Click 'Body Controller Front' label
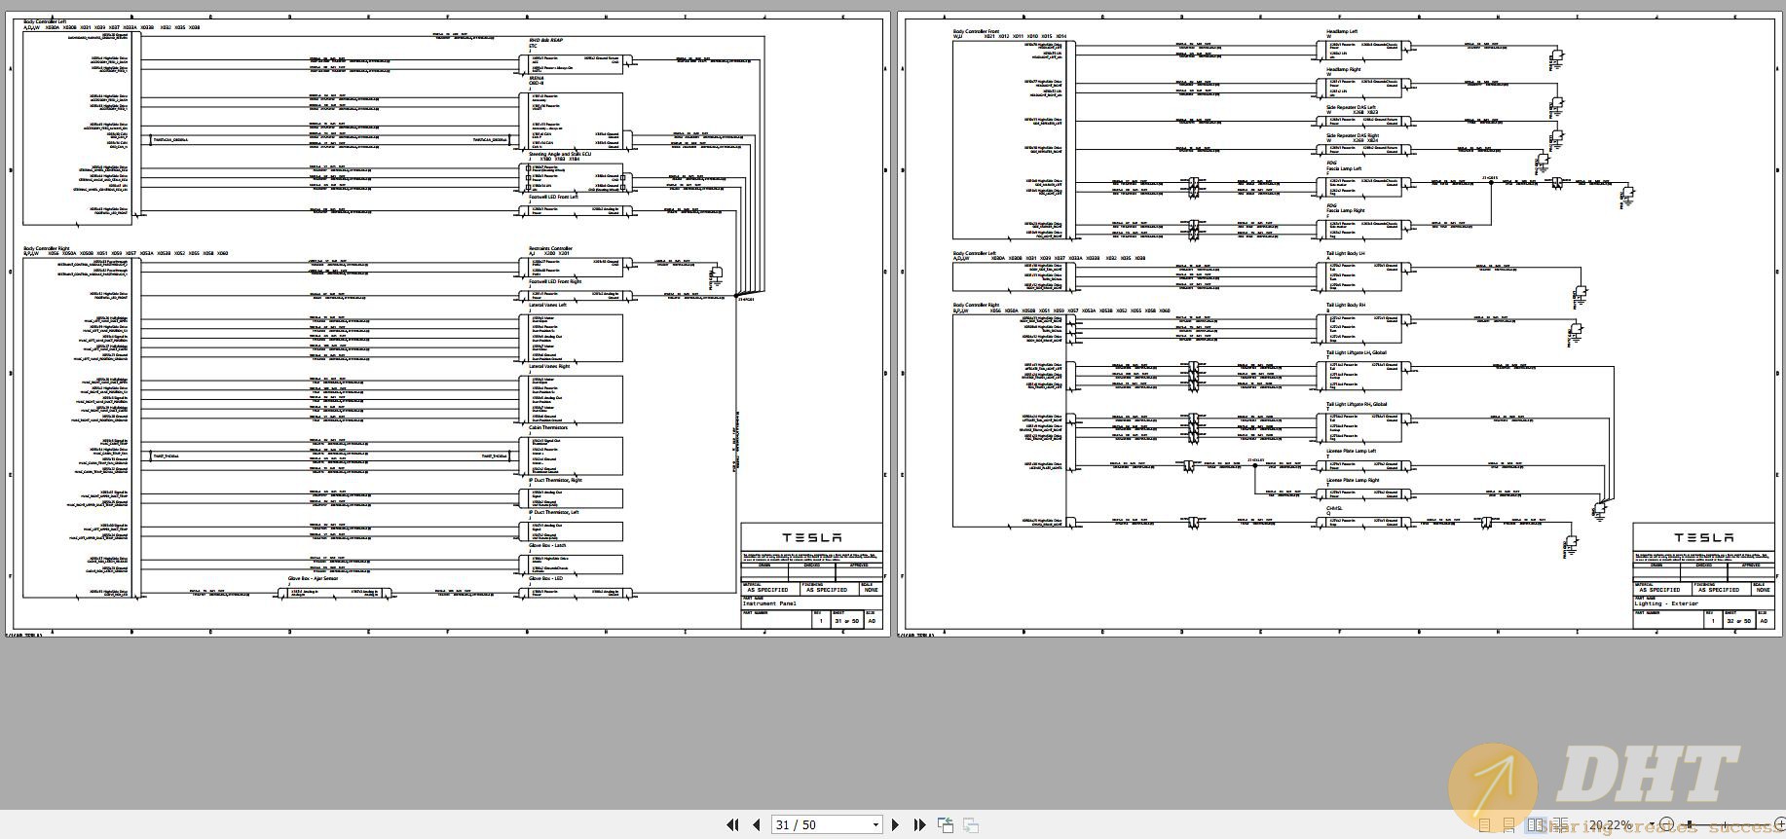This screenshot has height=839, width=1786. (x=976, y=31)
